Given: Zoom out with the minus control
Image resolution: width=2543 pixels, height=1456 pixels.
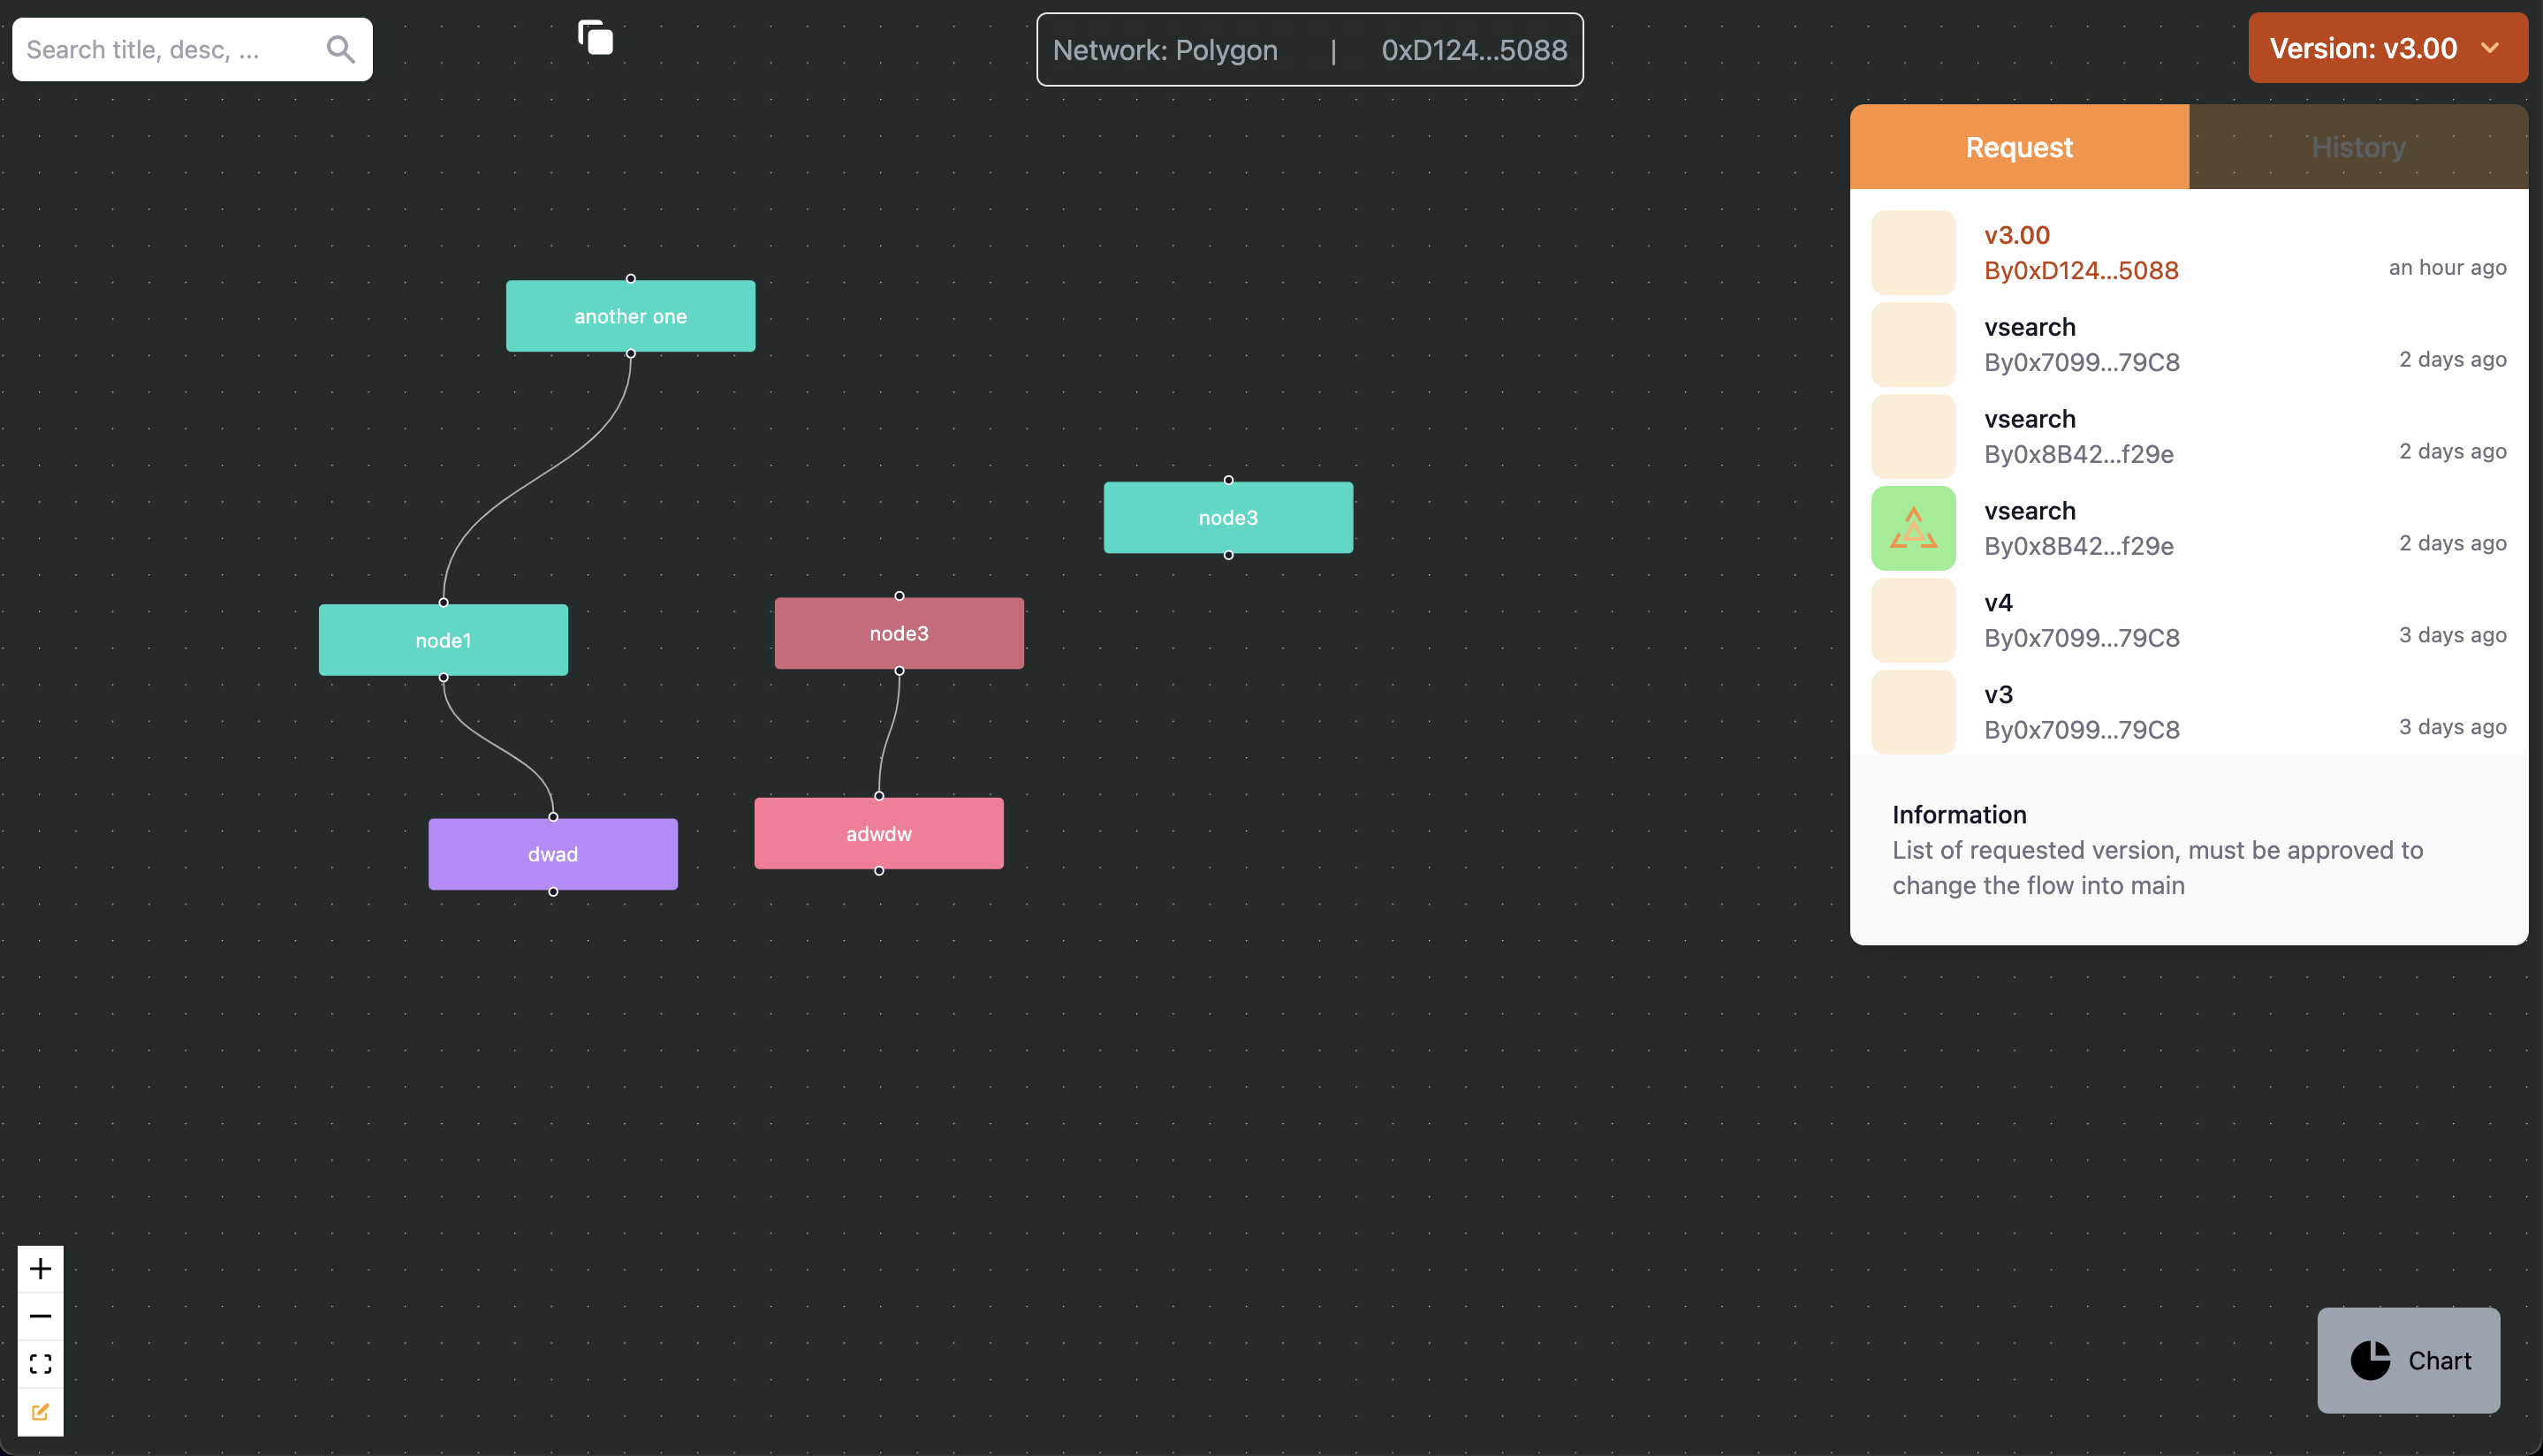Looking at the screenshot, I should (x=40, y=1316).
